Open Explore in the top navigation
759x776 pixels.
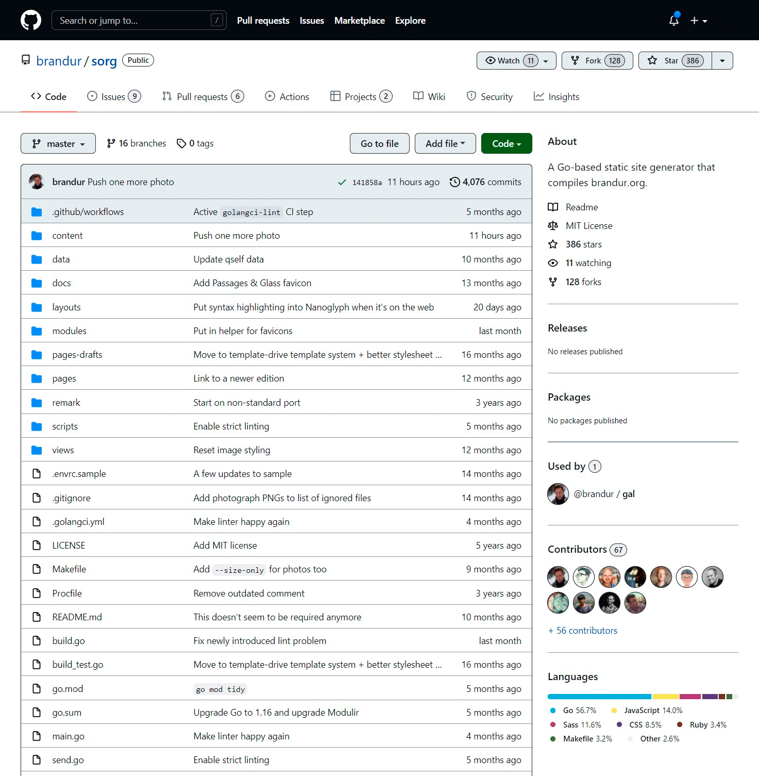[x=410, y=21]
